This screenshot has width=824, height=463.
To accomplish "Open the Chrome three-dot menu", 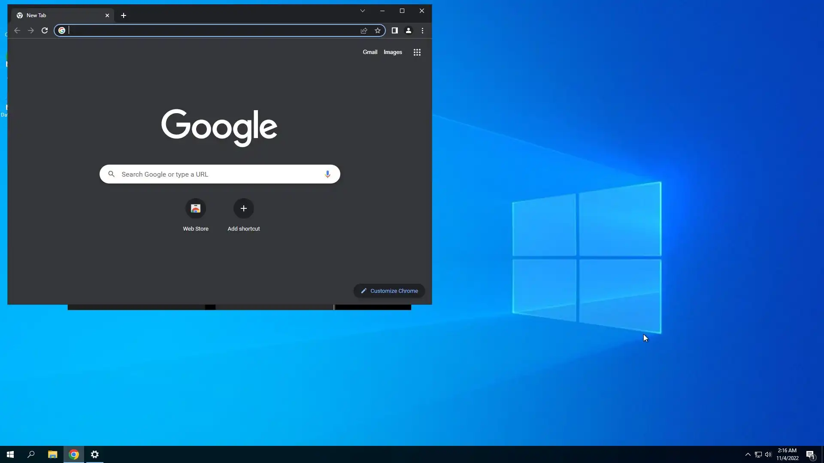I will 423,30.
